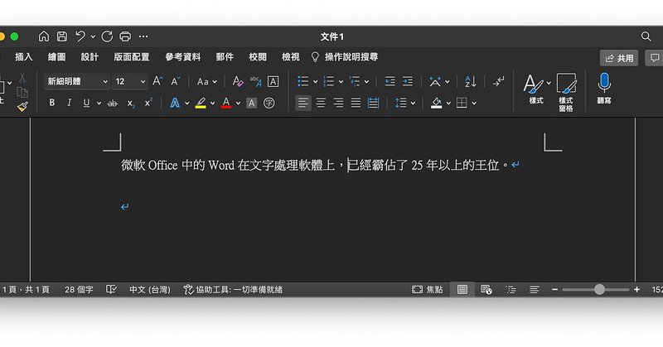
Task: Apply character shading
Action: tap(252, 104)
